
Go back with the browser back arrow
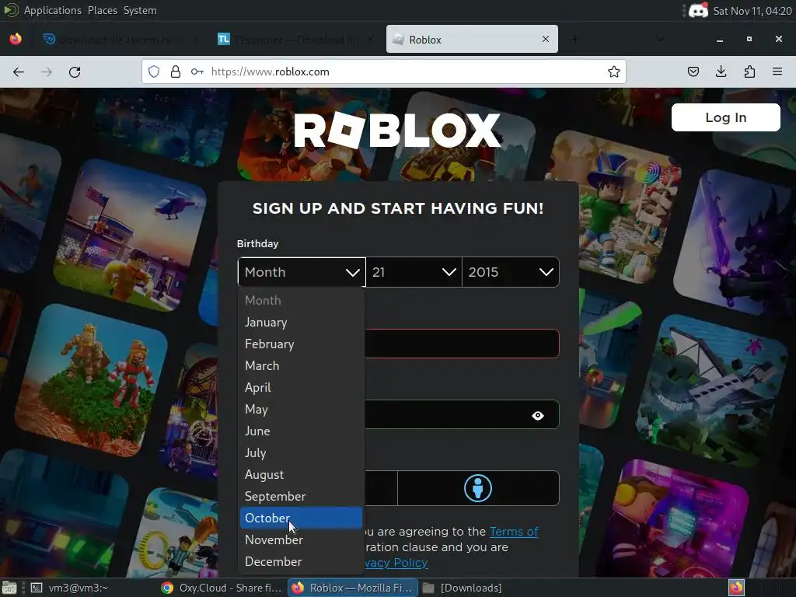pos(19,72)
